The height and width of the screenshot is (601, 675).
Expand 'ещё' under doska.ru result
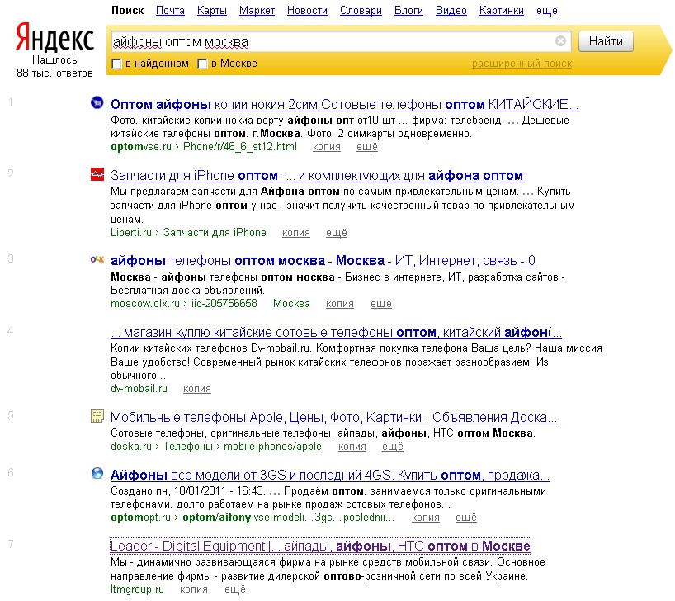393,447
